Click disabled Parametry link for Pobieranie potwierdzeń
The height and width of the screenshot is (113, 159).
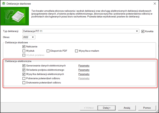click(84, 79)
